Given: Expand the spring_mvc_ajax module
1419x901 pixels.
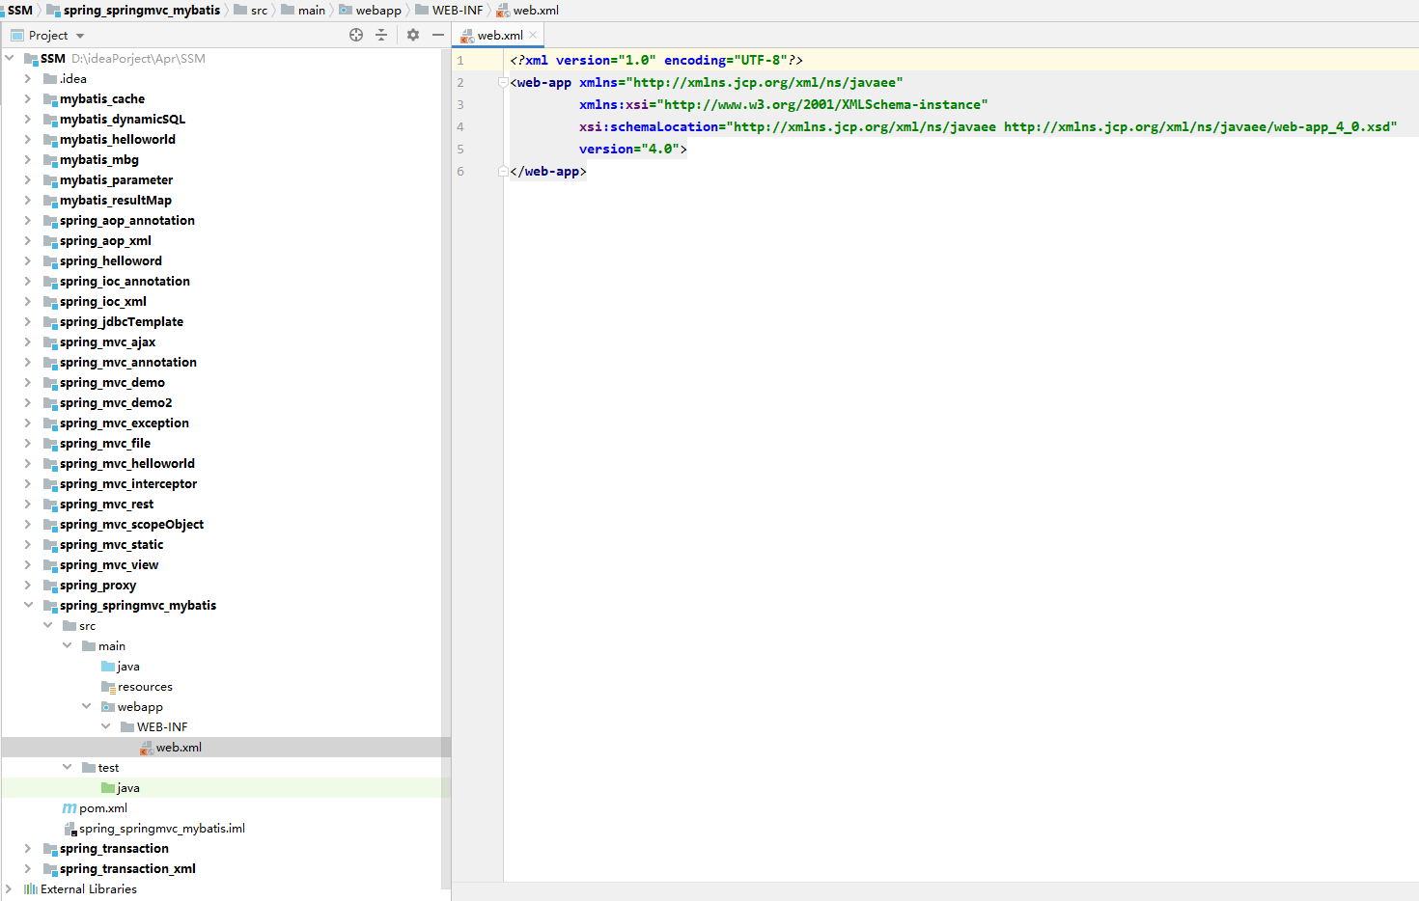Looking at the screenshot, I should [x=28, y=341].
